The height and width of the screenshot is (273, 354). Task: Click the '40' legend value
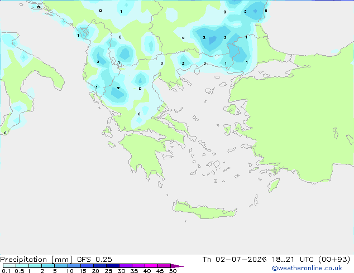pos(147,271)
